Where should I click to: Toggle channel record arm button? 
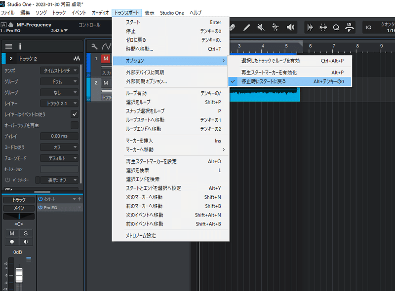point(12,242)
